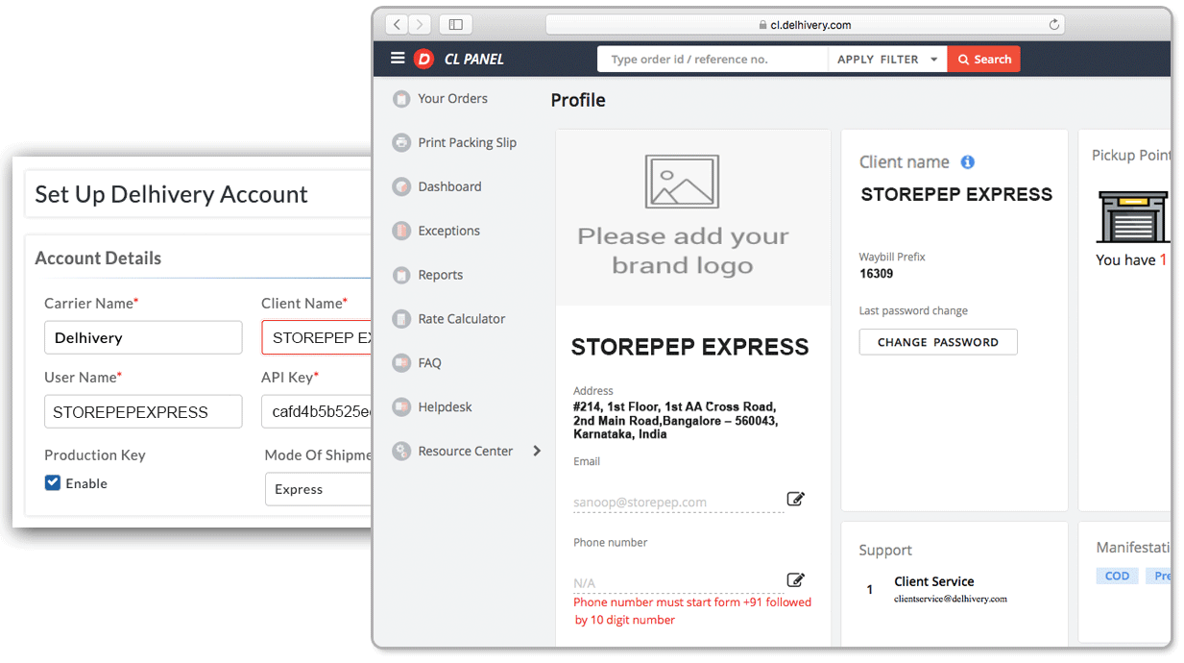Click the Client Name input field

point(316,337)
